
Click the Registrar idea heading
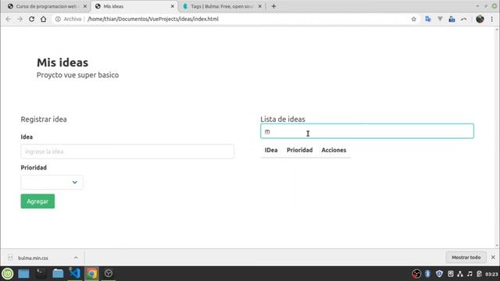pos(44,119)
